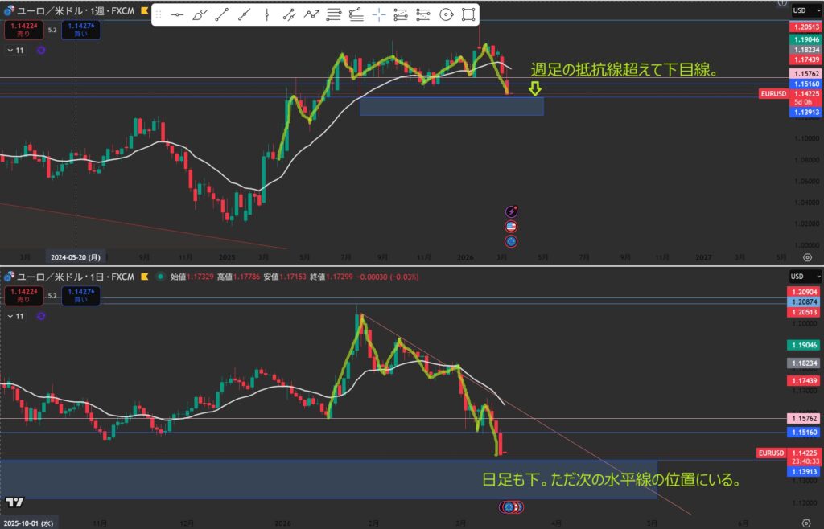Toggle the yellow flag on daily chart
This screenshot has height=529, width=824.
[145, 276]
